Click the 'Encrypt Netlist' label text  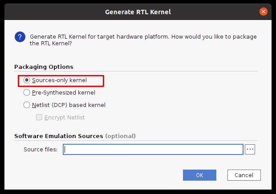[x=65, y=118]
